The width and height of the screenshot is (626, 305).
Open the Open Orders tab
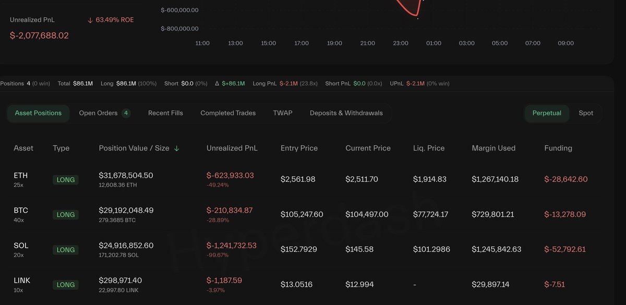98,113
